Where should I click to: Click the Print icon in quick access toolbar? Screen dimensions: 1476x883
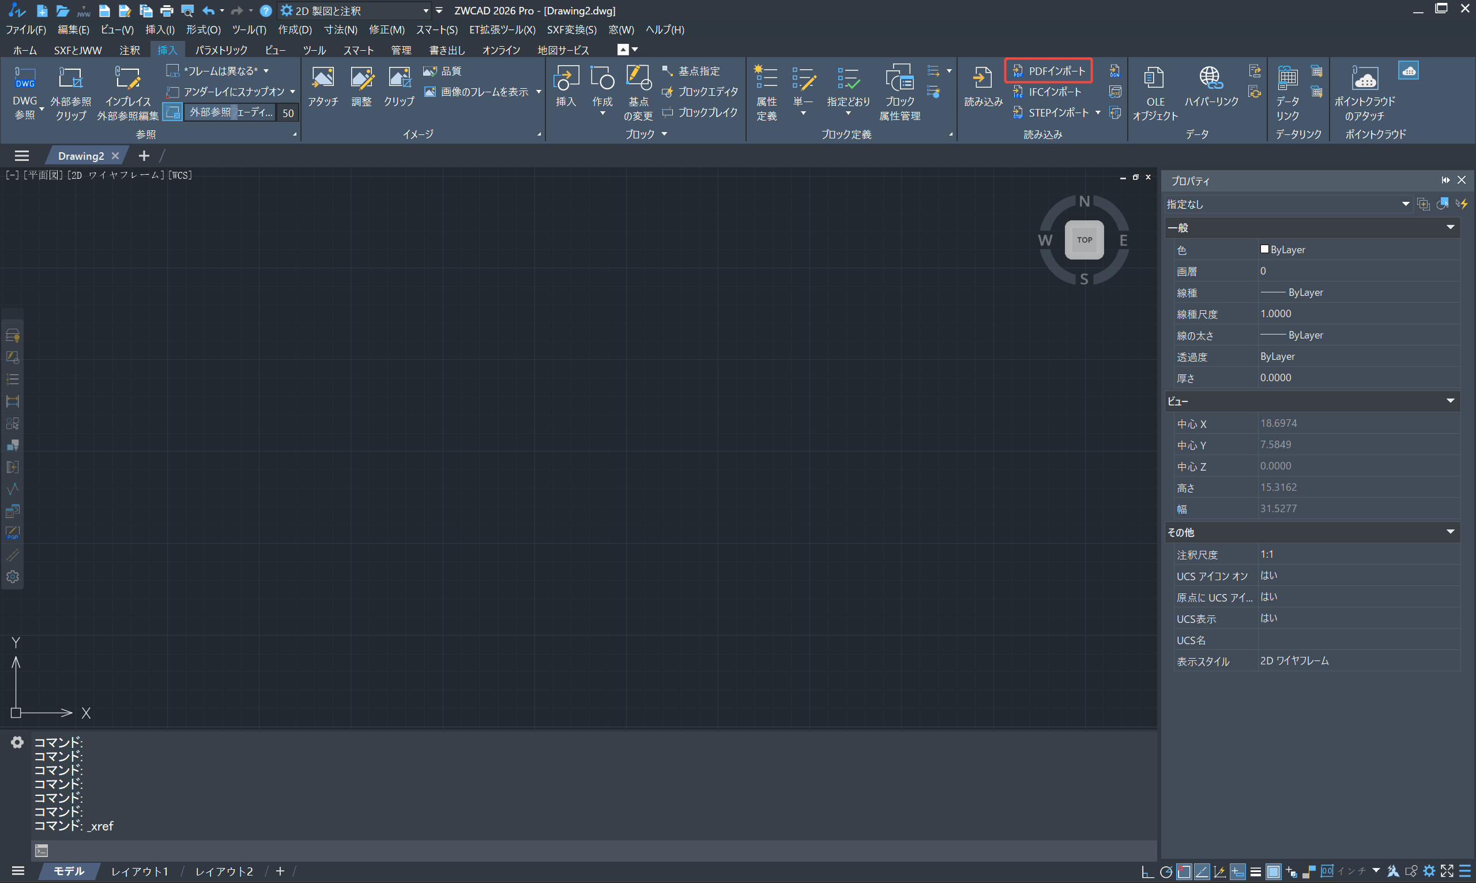(x=167, y=11)
